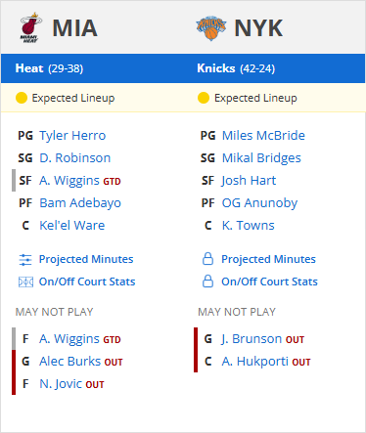Click the Knicks (42-24) team record

coord(236,68)
